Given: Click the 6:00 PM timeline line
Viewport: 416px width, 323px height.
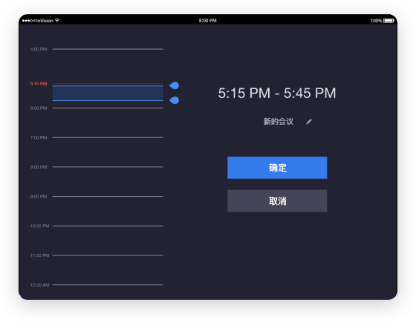Looking at the screenshot, I should [x=108, y=108].
